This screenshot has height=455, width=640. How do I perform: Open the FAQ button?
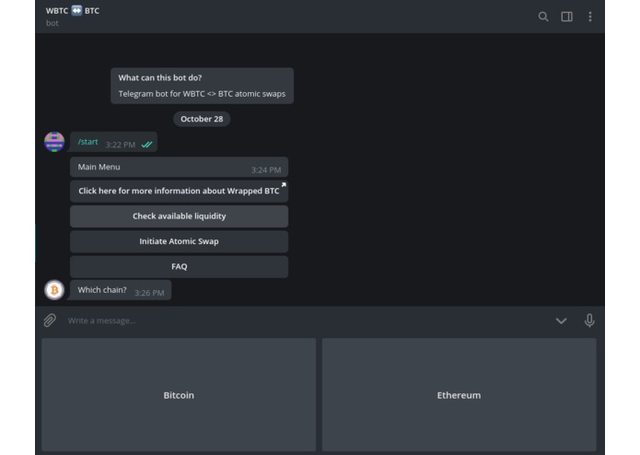179,266
